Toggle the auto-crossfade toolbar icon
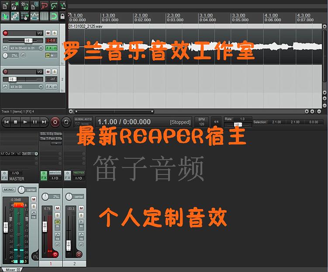The image size is (328, 272). 5,16
